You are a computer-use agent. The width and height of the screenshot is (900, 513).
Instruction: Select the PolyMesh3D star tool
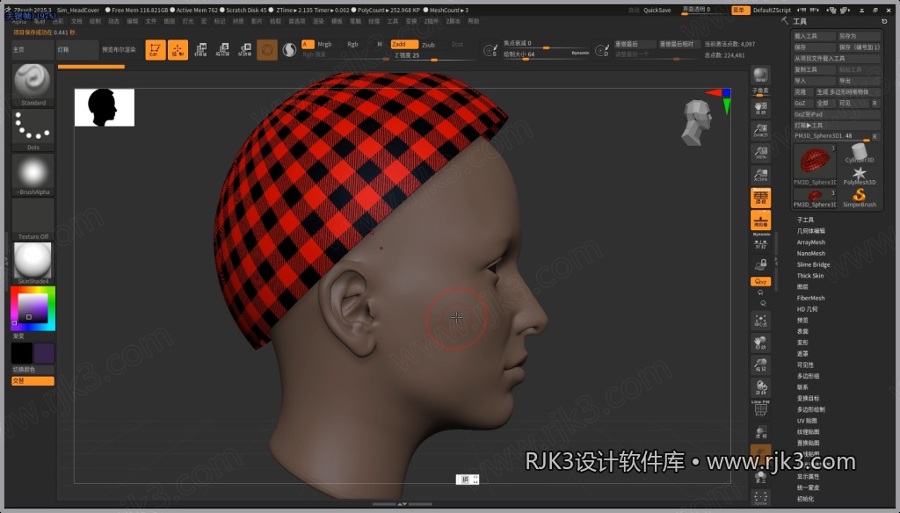(860, 177)
